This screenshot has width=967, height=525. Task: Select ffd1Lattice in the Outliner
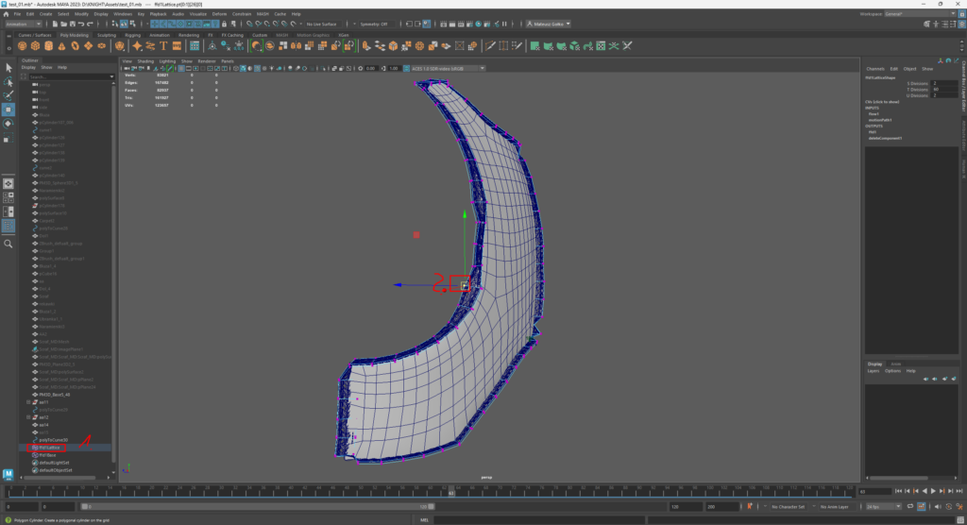tap(51, 448)
